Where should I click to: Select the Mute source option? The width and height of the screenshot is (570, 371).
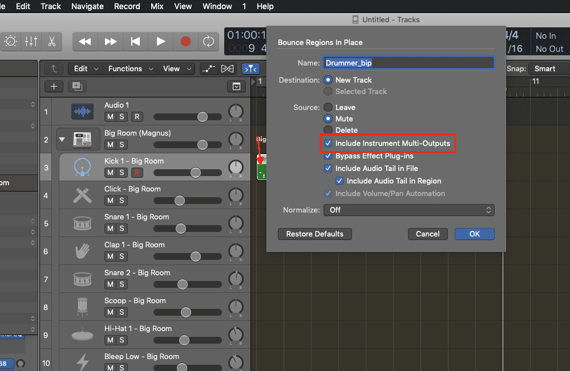click(328, 119)
